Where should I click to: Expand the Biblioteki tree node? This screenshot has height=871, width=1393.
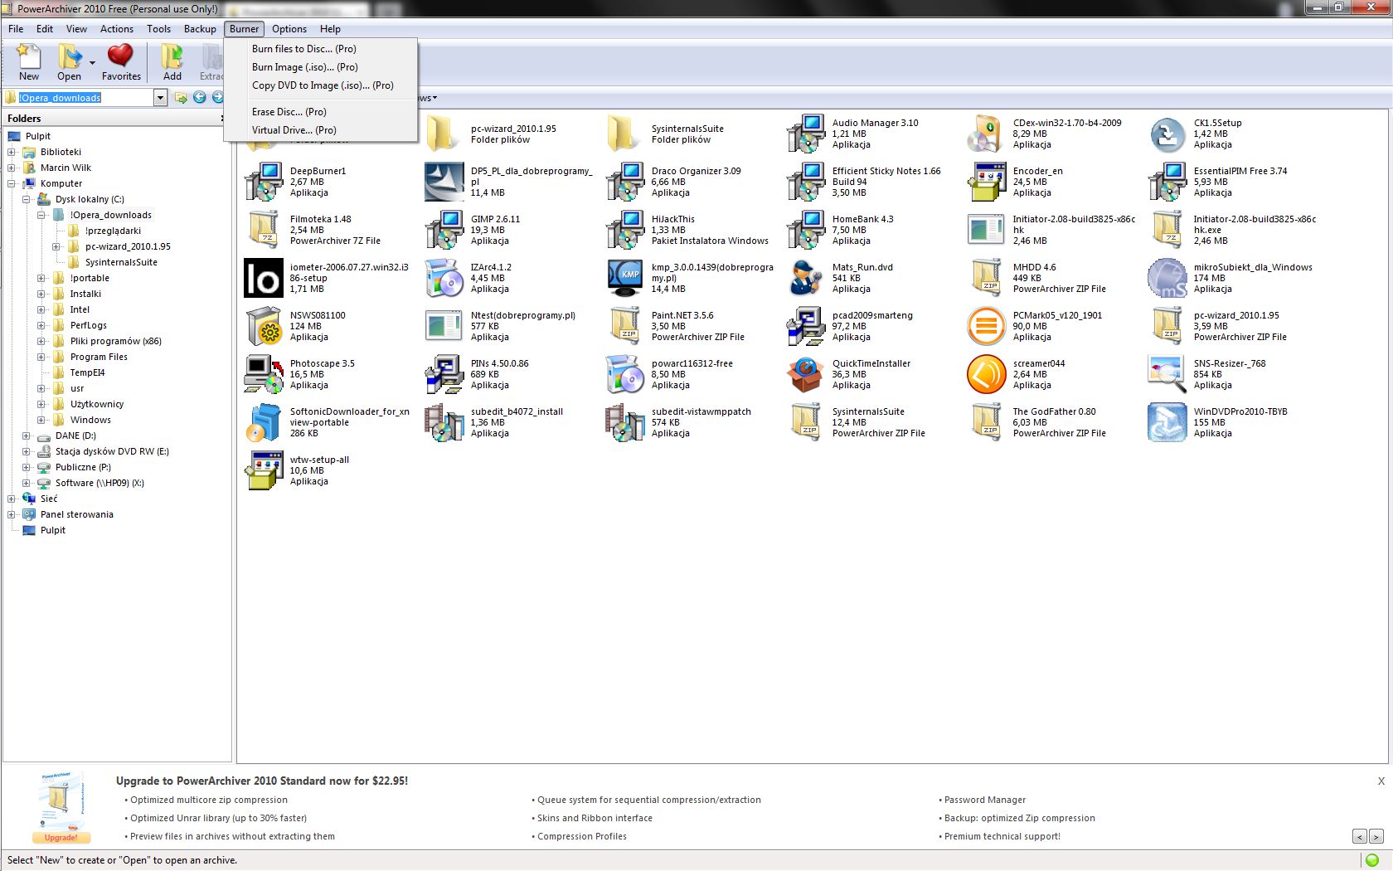(12, 152)
